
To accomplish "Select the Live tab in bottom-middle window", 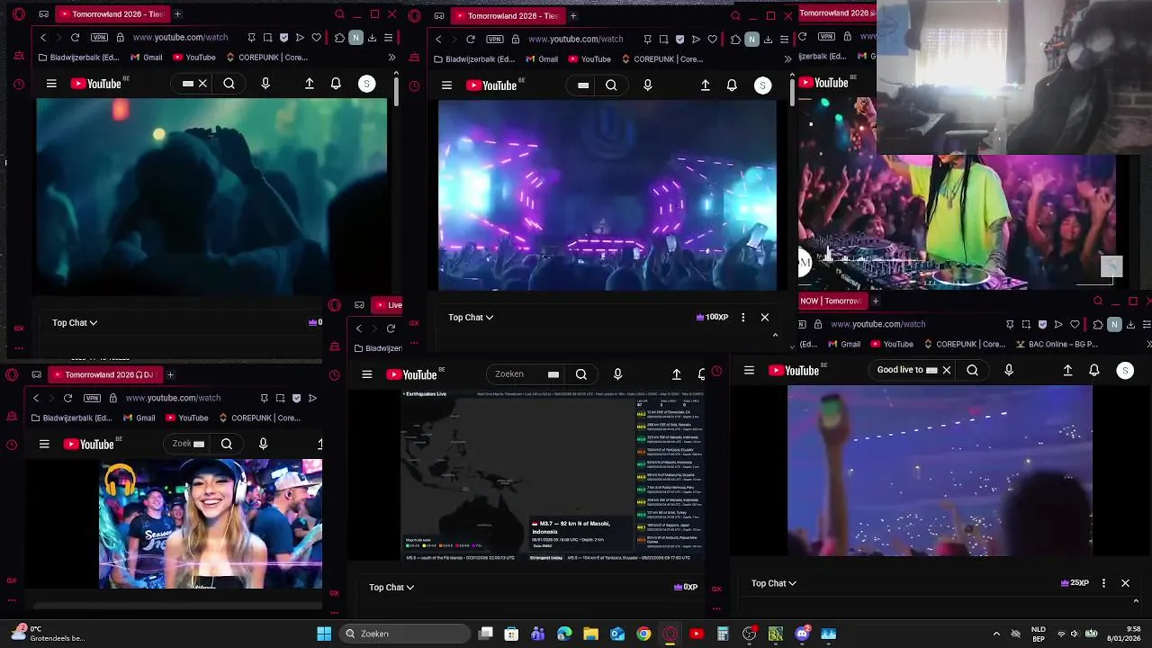I will tap(387, 305).
